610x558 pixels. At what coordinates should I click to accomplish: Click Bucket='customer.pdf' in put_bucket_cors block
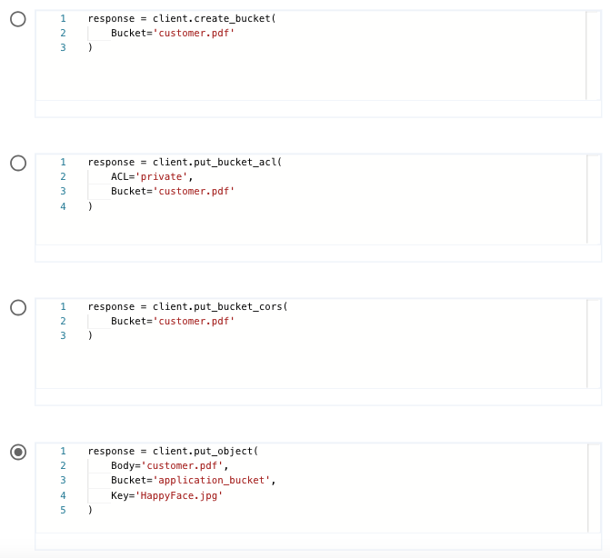pyautogui.click(x=173, y=321)
